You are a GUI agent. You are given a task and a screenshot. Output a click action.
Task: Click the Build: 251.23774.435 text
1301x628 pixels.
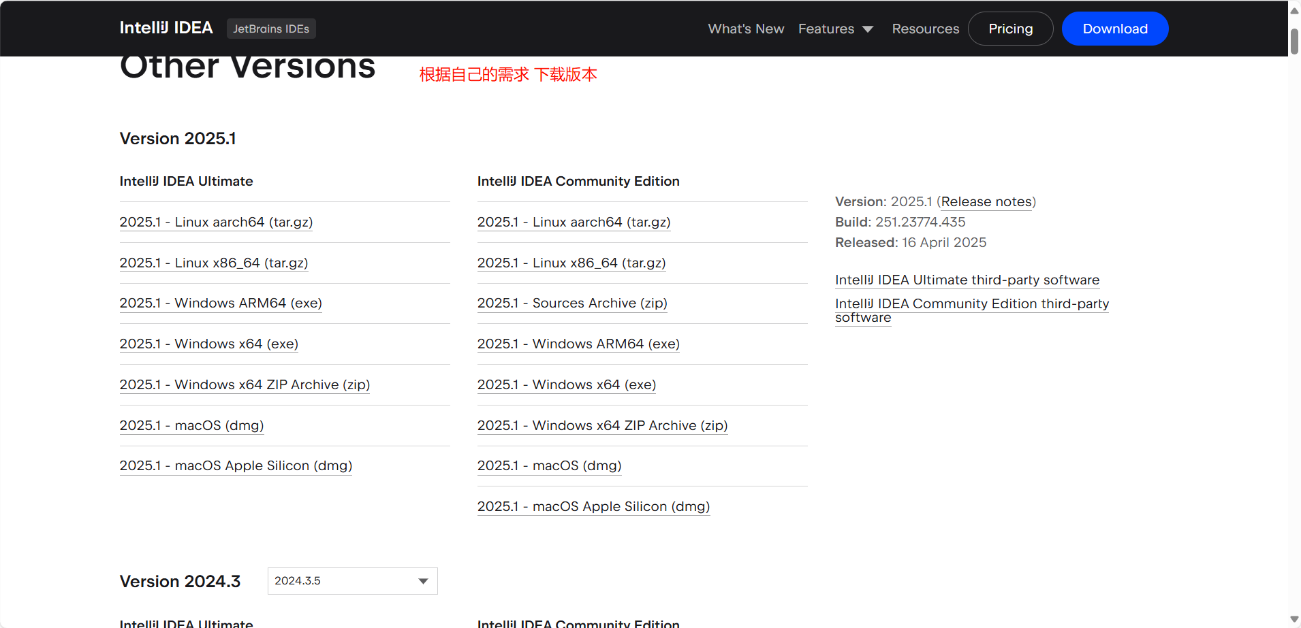coord(900,222)
